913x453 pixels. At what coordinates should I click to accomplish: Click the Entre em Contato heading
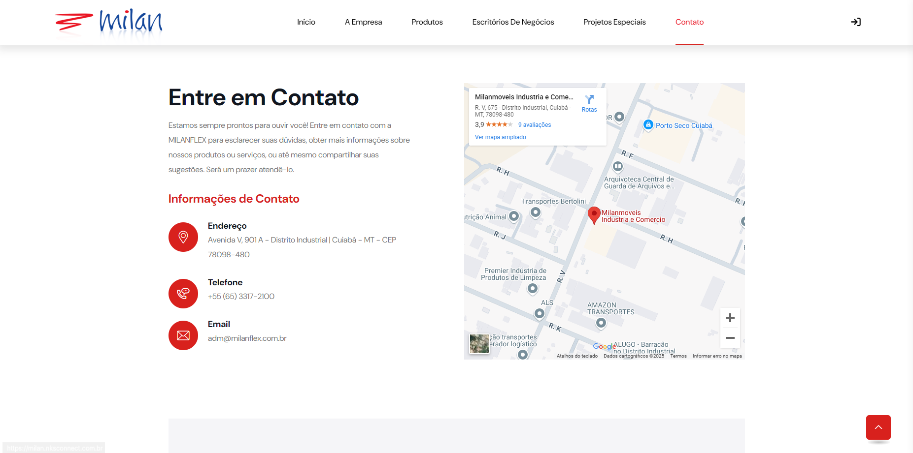click(264, 97)
